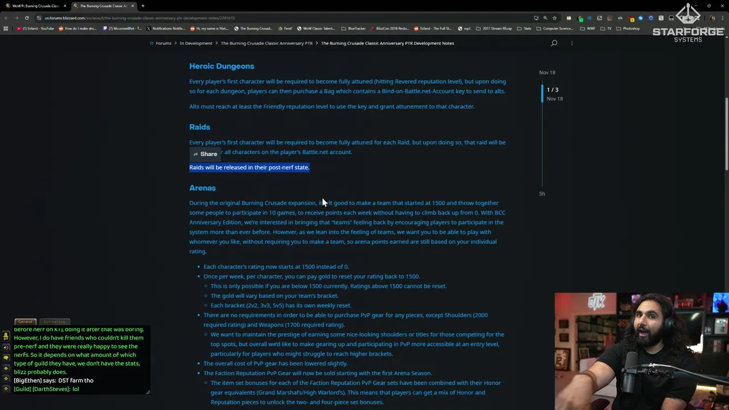Close the PTR Development Notes tab
This screenshot has width=729, height=410.
point(133,6)
